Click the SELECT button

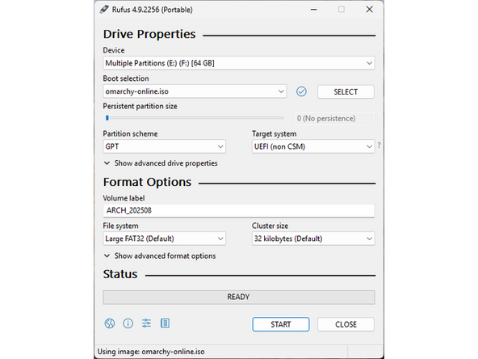coord(346,91)
